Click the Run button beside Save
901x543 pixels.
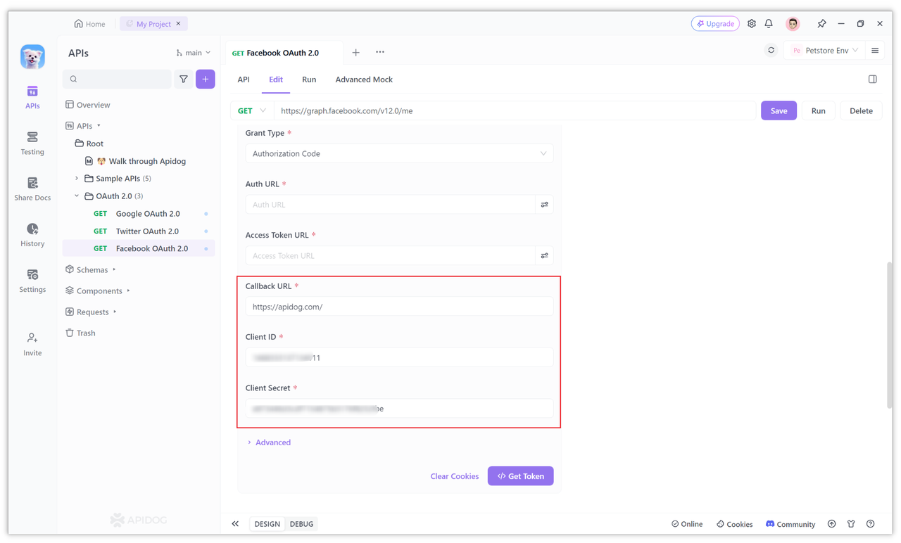[x=818, y=111]
